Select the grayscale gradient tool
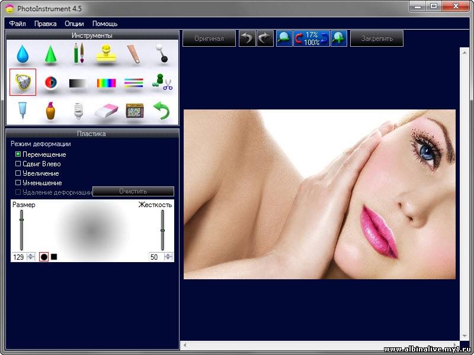This screenshot has width=474, height=355. [x=78, y=83]
